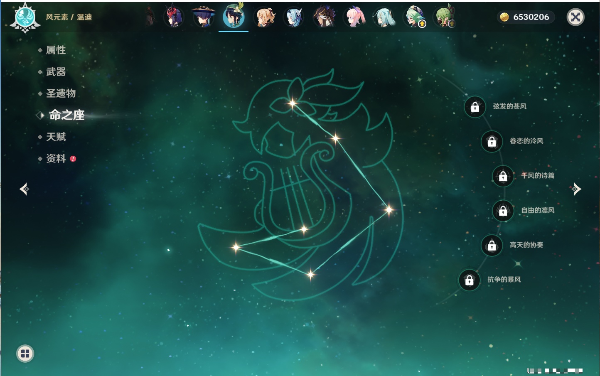Select the Wanderer portrait with wide hat
Screen dimensions: 600x376
point(204,17)
